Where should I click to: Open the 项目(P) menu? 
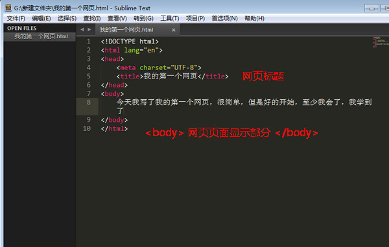tap(196, 18)
